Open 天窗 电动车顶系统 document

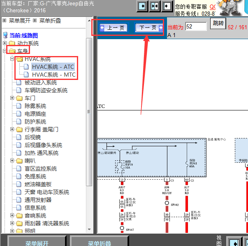click(x=47, y=192)
